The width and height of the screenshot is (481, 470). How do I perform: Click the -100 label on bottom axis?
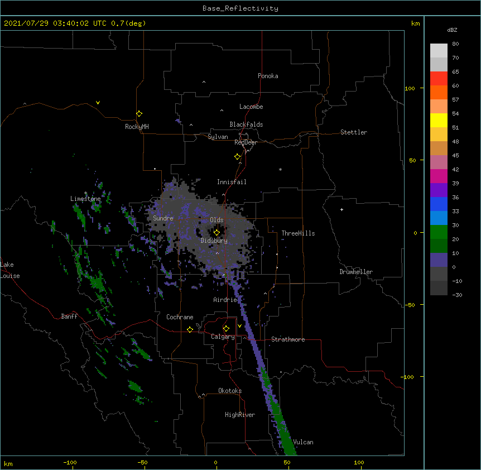click(x=70, y=462)
